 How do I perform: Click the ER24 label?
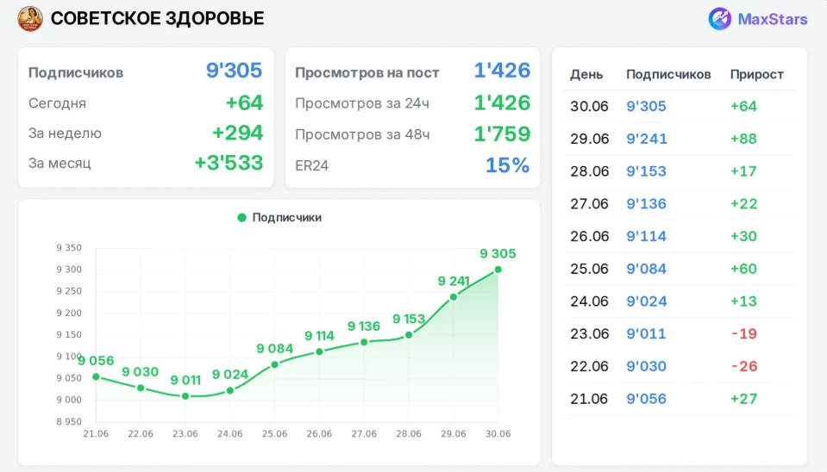pyautogui.click(x=311, y=166)
